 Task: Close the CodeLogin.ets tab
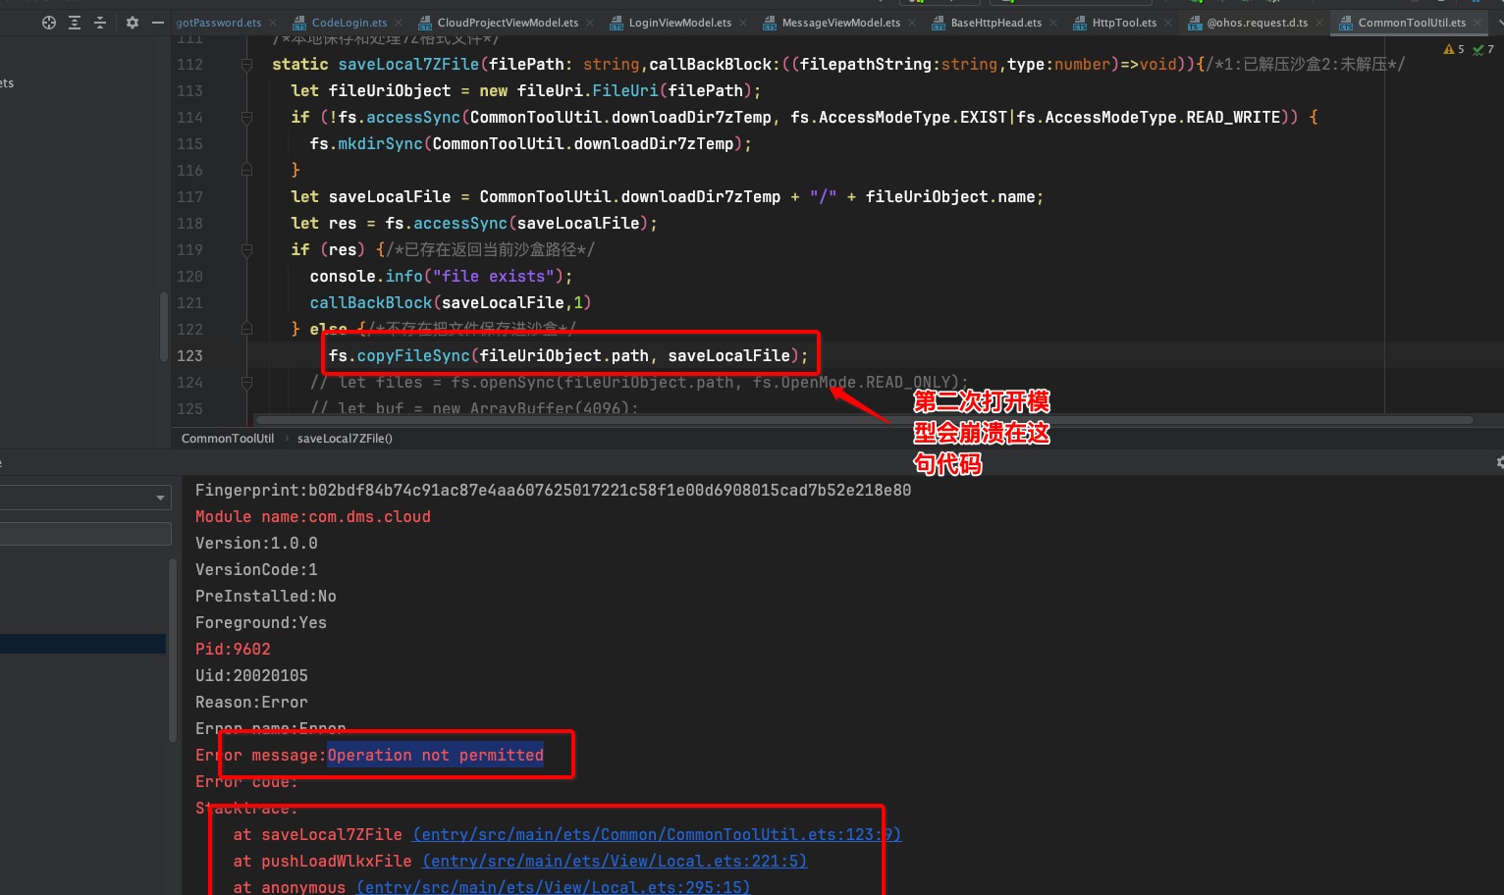(398, 23)
